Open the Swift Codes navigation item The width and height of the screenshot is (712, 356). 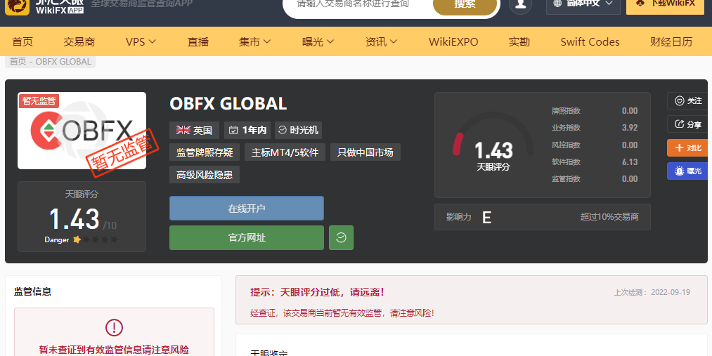pyautogui.click(x=590, y=41)
